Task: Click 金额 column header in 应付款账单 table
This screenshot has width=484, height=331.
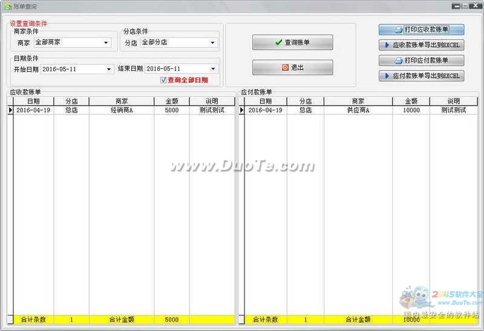Action: tap(411, 101)
